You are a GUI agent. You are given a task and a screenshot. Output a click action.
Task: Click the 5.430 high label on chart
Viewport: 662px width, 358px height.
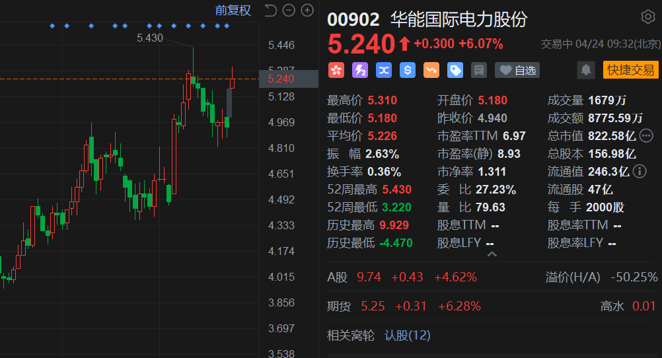click(150, 38)
